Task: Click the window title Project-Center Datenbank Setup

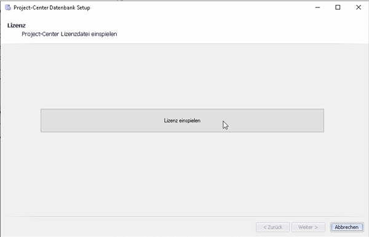Action: point(52,7)
